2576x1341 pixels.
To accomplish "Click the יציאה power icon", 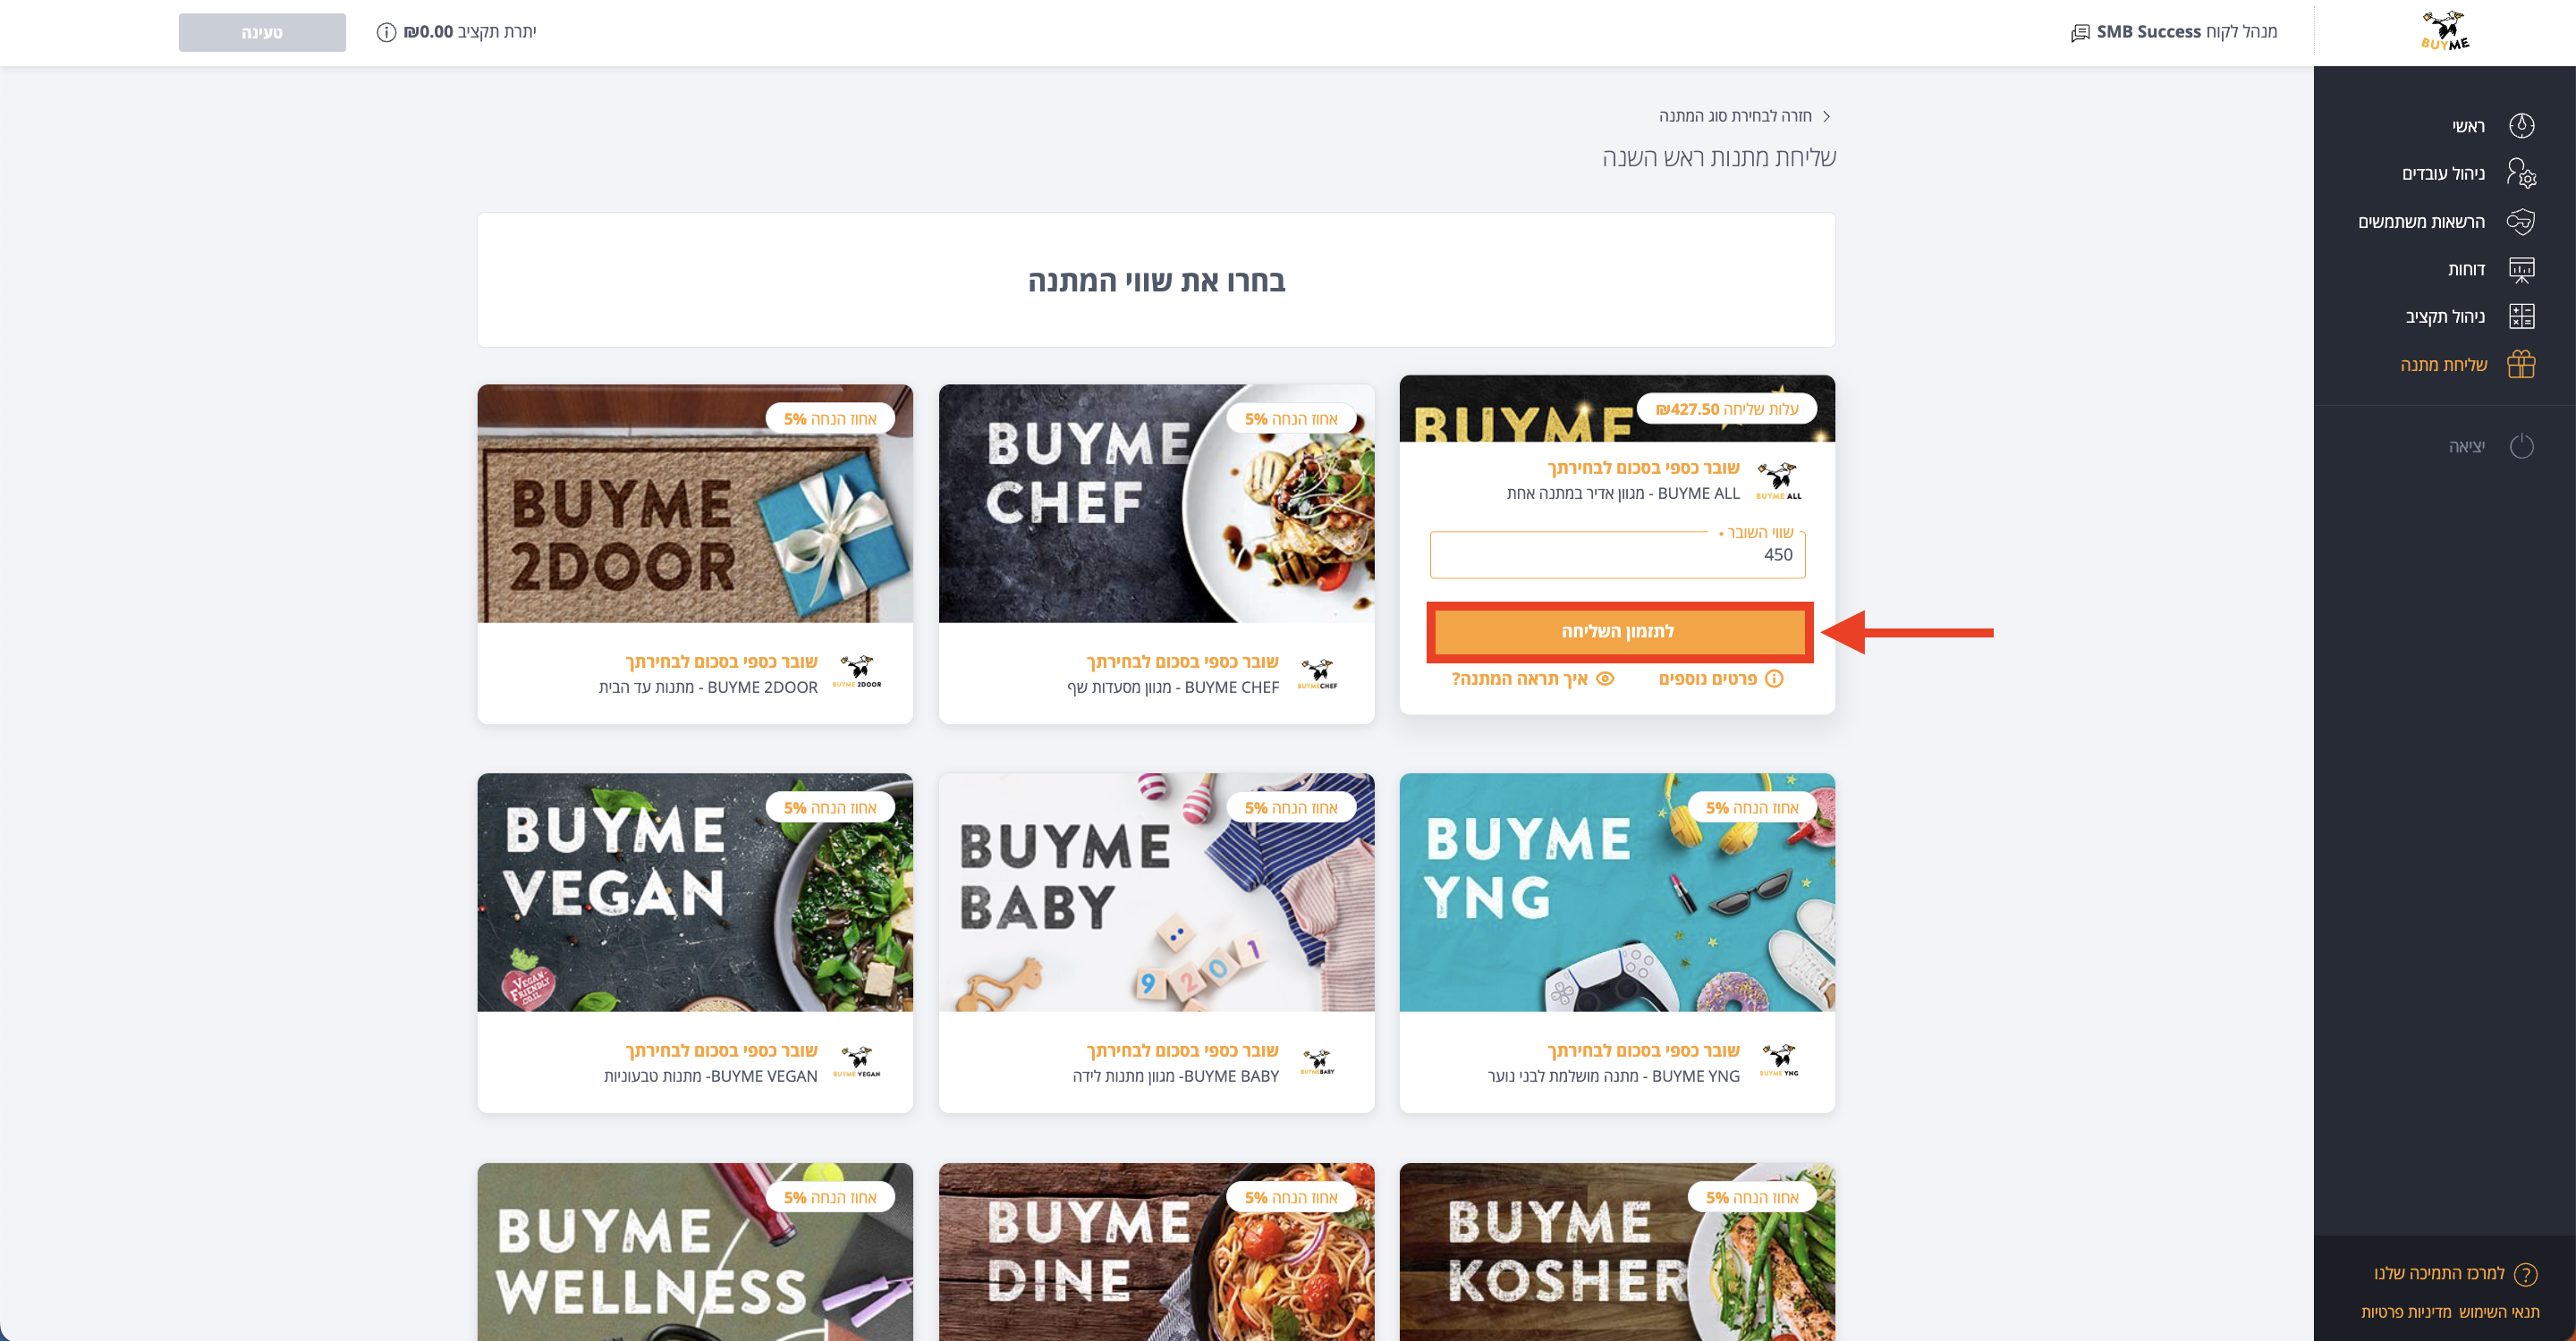I will pyautogui.click(x=2521, y=446).
